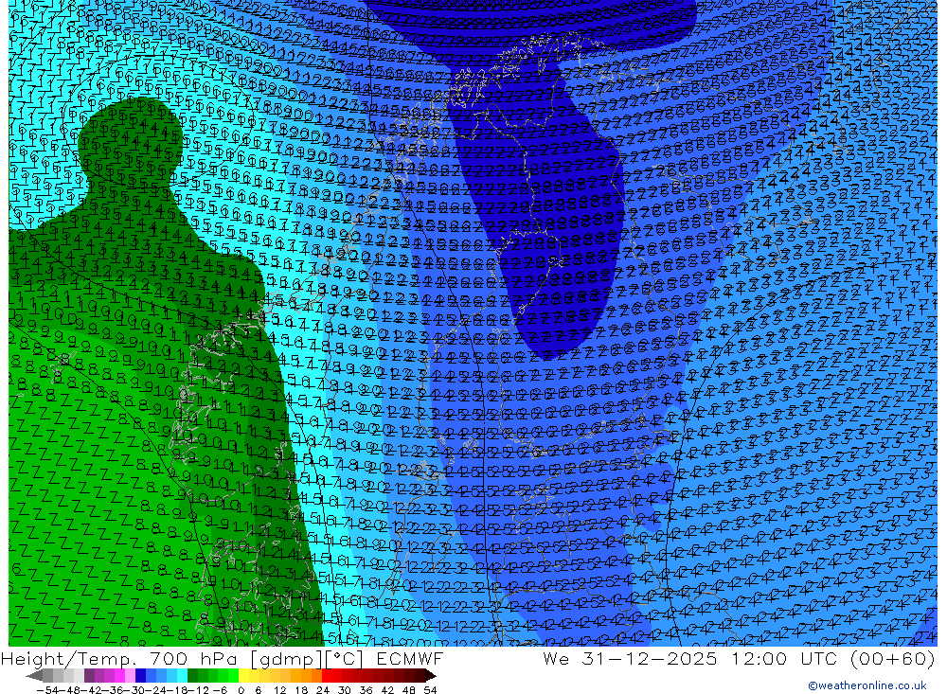Click the '[°C]' unit label
947x694 pixels.
(343, 659)
